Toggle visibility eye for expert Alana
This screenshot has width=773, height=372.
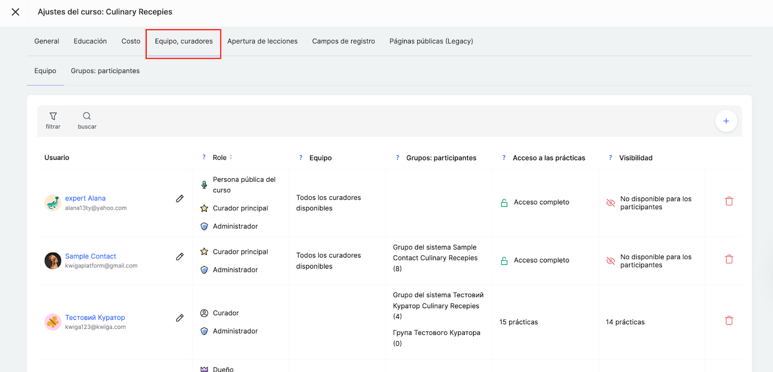(x=611, y=203)
